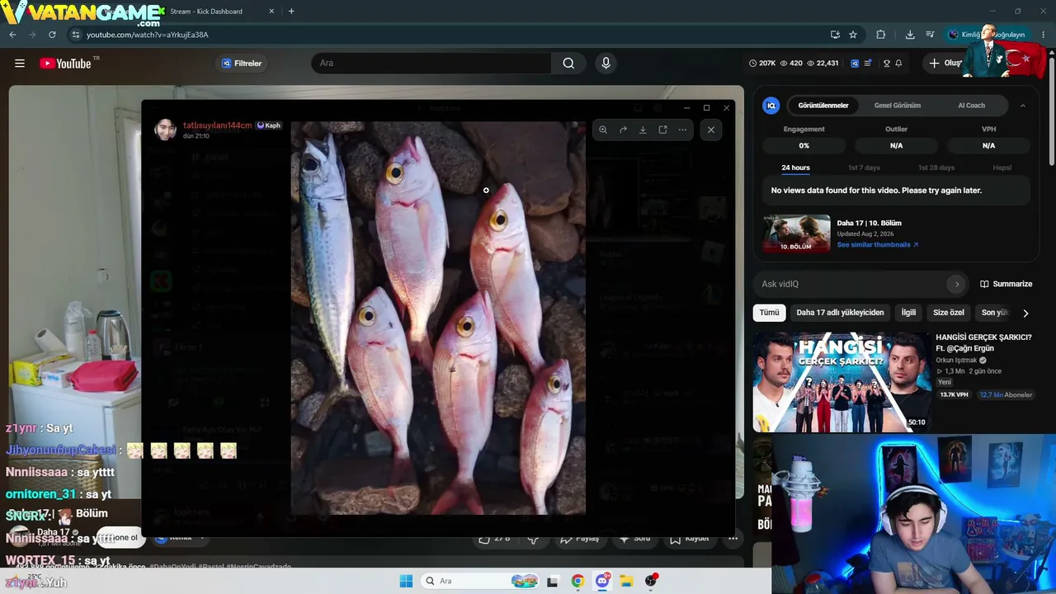1056x594 pixels.
Task: Open video actions more menu (three dots)
Action: [x=733, y=539]
